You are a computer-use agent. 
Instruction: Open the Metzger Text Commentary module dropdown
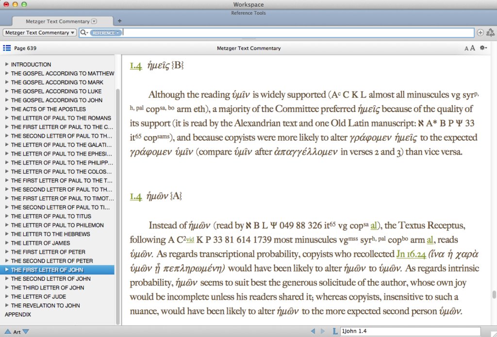click(x=40, y=32)
